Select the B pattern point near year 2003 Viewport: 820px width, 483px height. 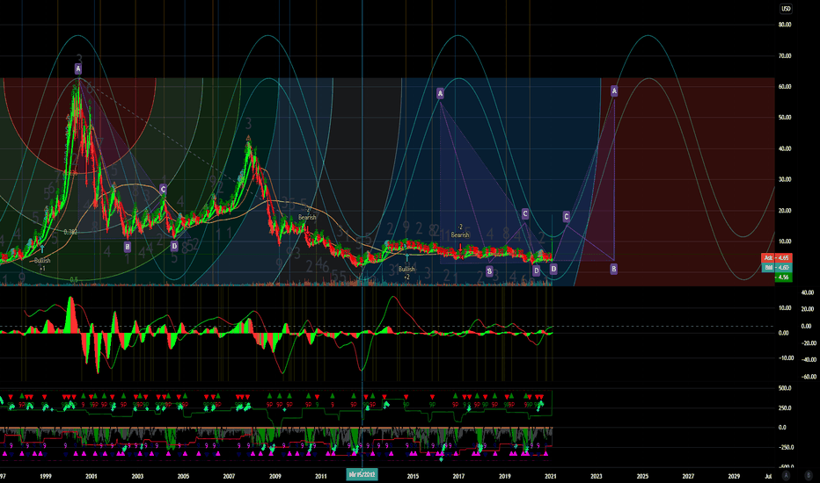click(x=127, y=247)
